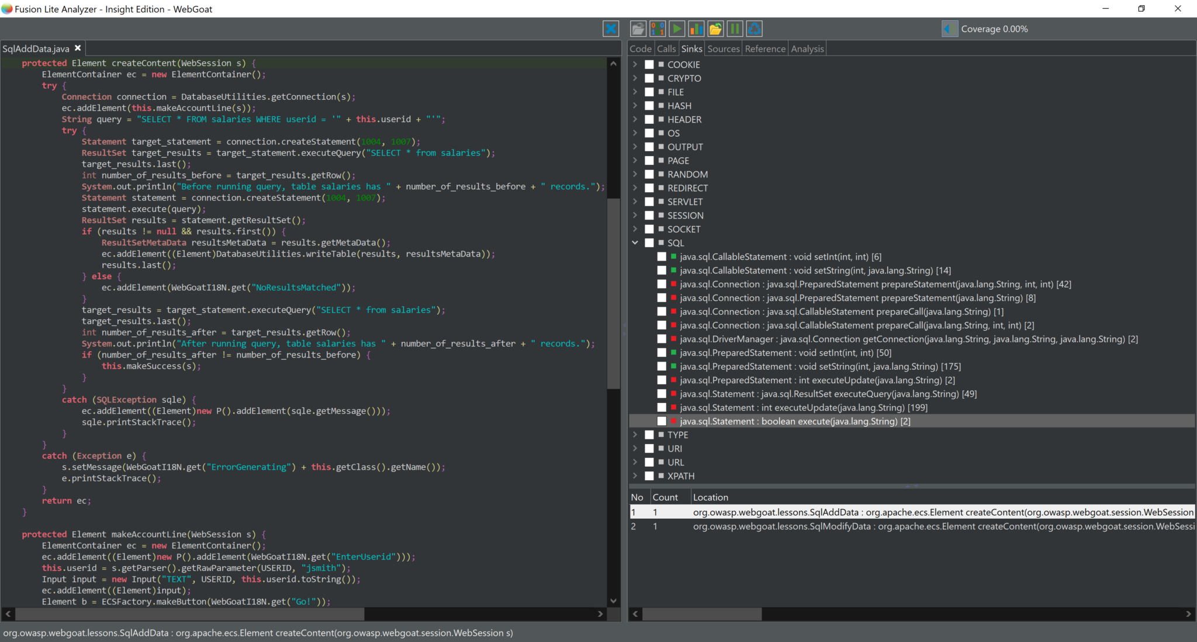Toggle the coverage arrow button
This screenshot has width=1197, height=642.
(x=950, y=29)
